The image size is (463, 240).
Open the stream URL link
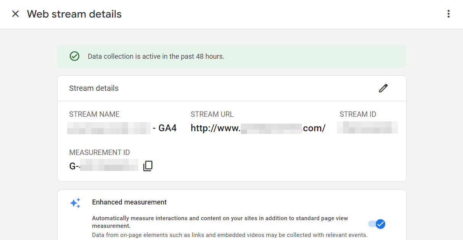point(258,128)
